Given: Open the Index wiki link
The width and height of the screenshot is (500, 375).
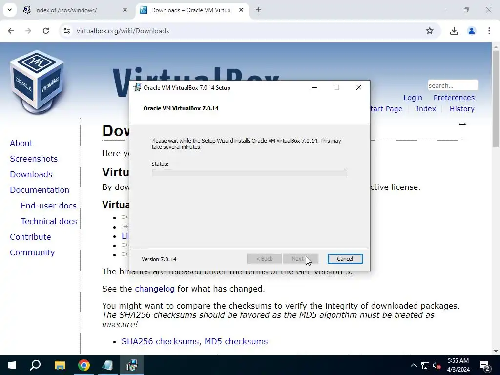Looking at the screenshot, I should pos(426,109).
